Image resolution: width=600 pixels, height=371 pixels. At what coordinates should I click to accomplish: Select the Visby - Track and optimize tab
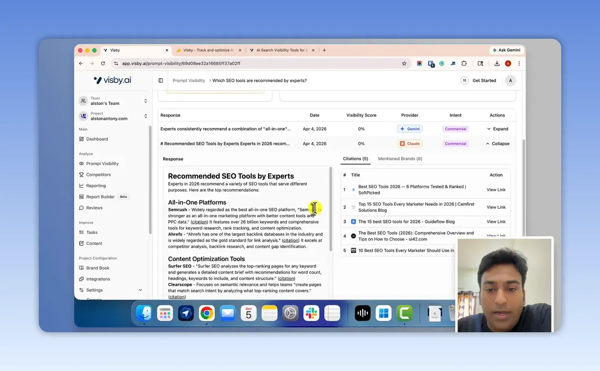click(208, 50)
